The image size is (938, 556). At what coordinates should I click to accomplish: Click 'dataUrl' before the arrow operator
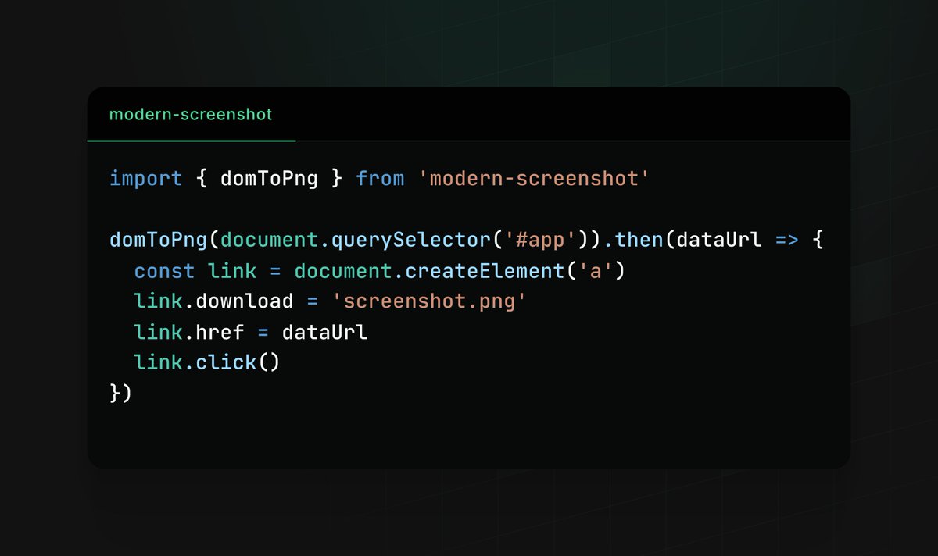[719, 240]
